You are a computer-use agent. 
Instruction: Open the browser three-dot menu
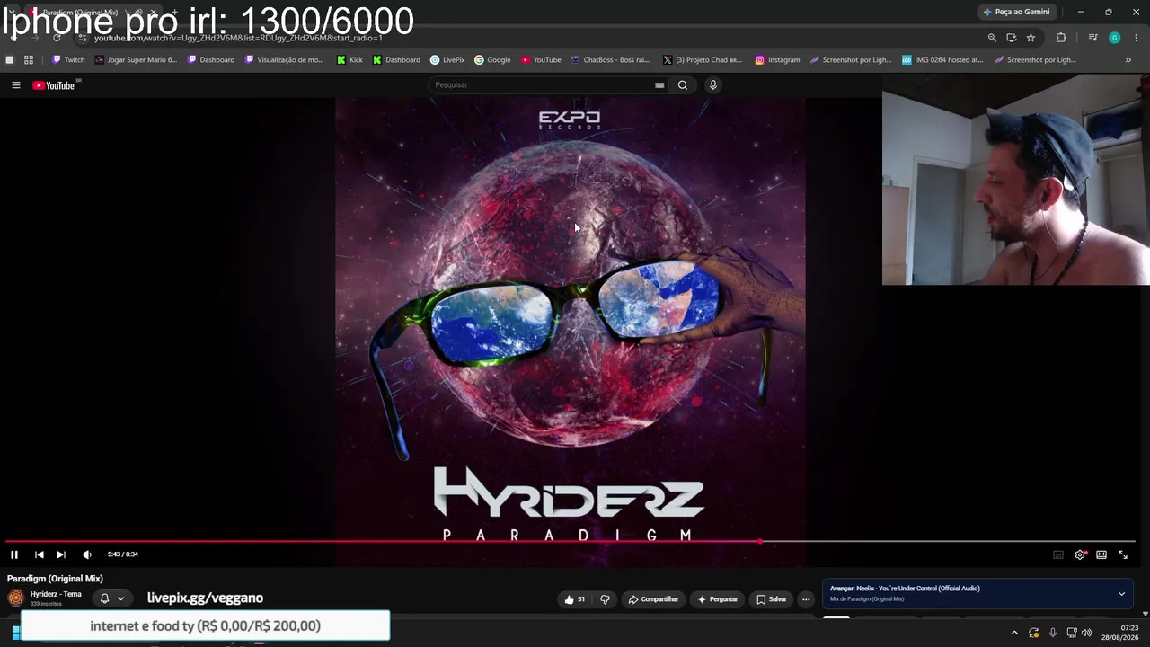[x=1137, y=38]
